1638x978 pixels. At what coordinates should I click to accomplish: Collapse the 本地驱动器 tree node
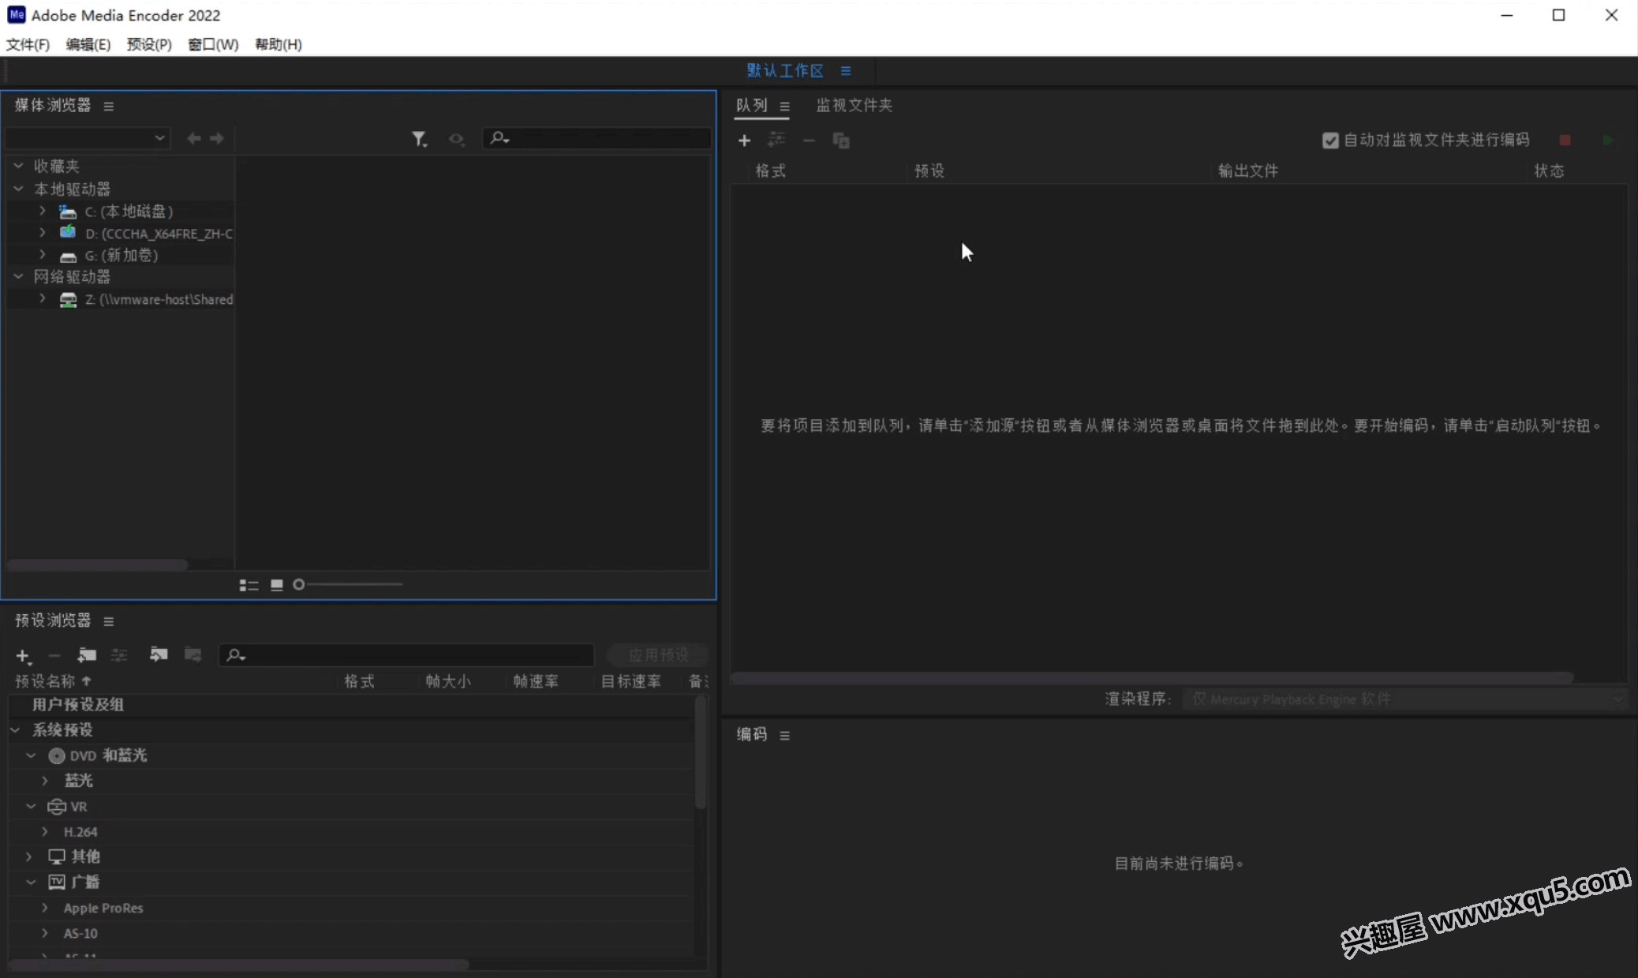coord(18,189)
